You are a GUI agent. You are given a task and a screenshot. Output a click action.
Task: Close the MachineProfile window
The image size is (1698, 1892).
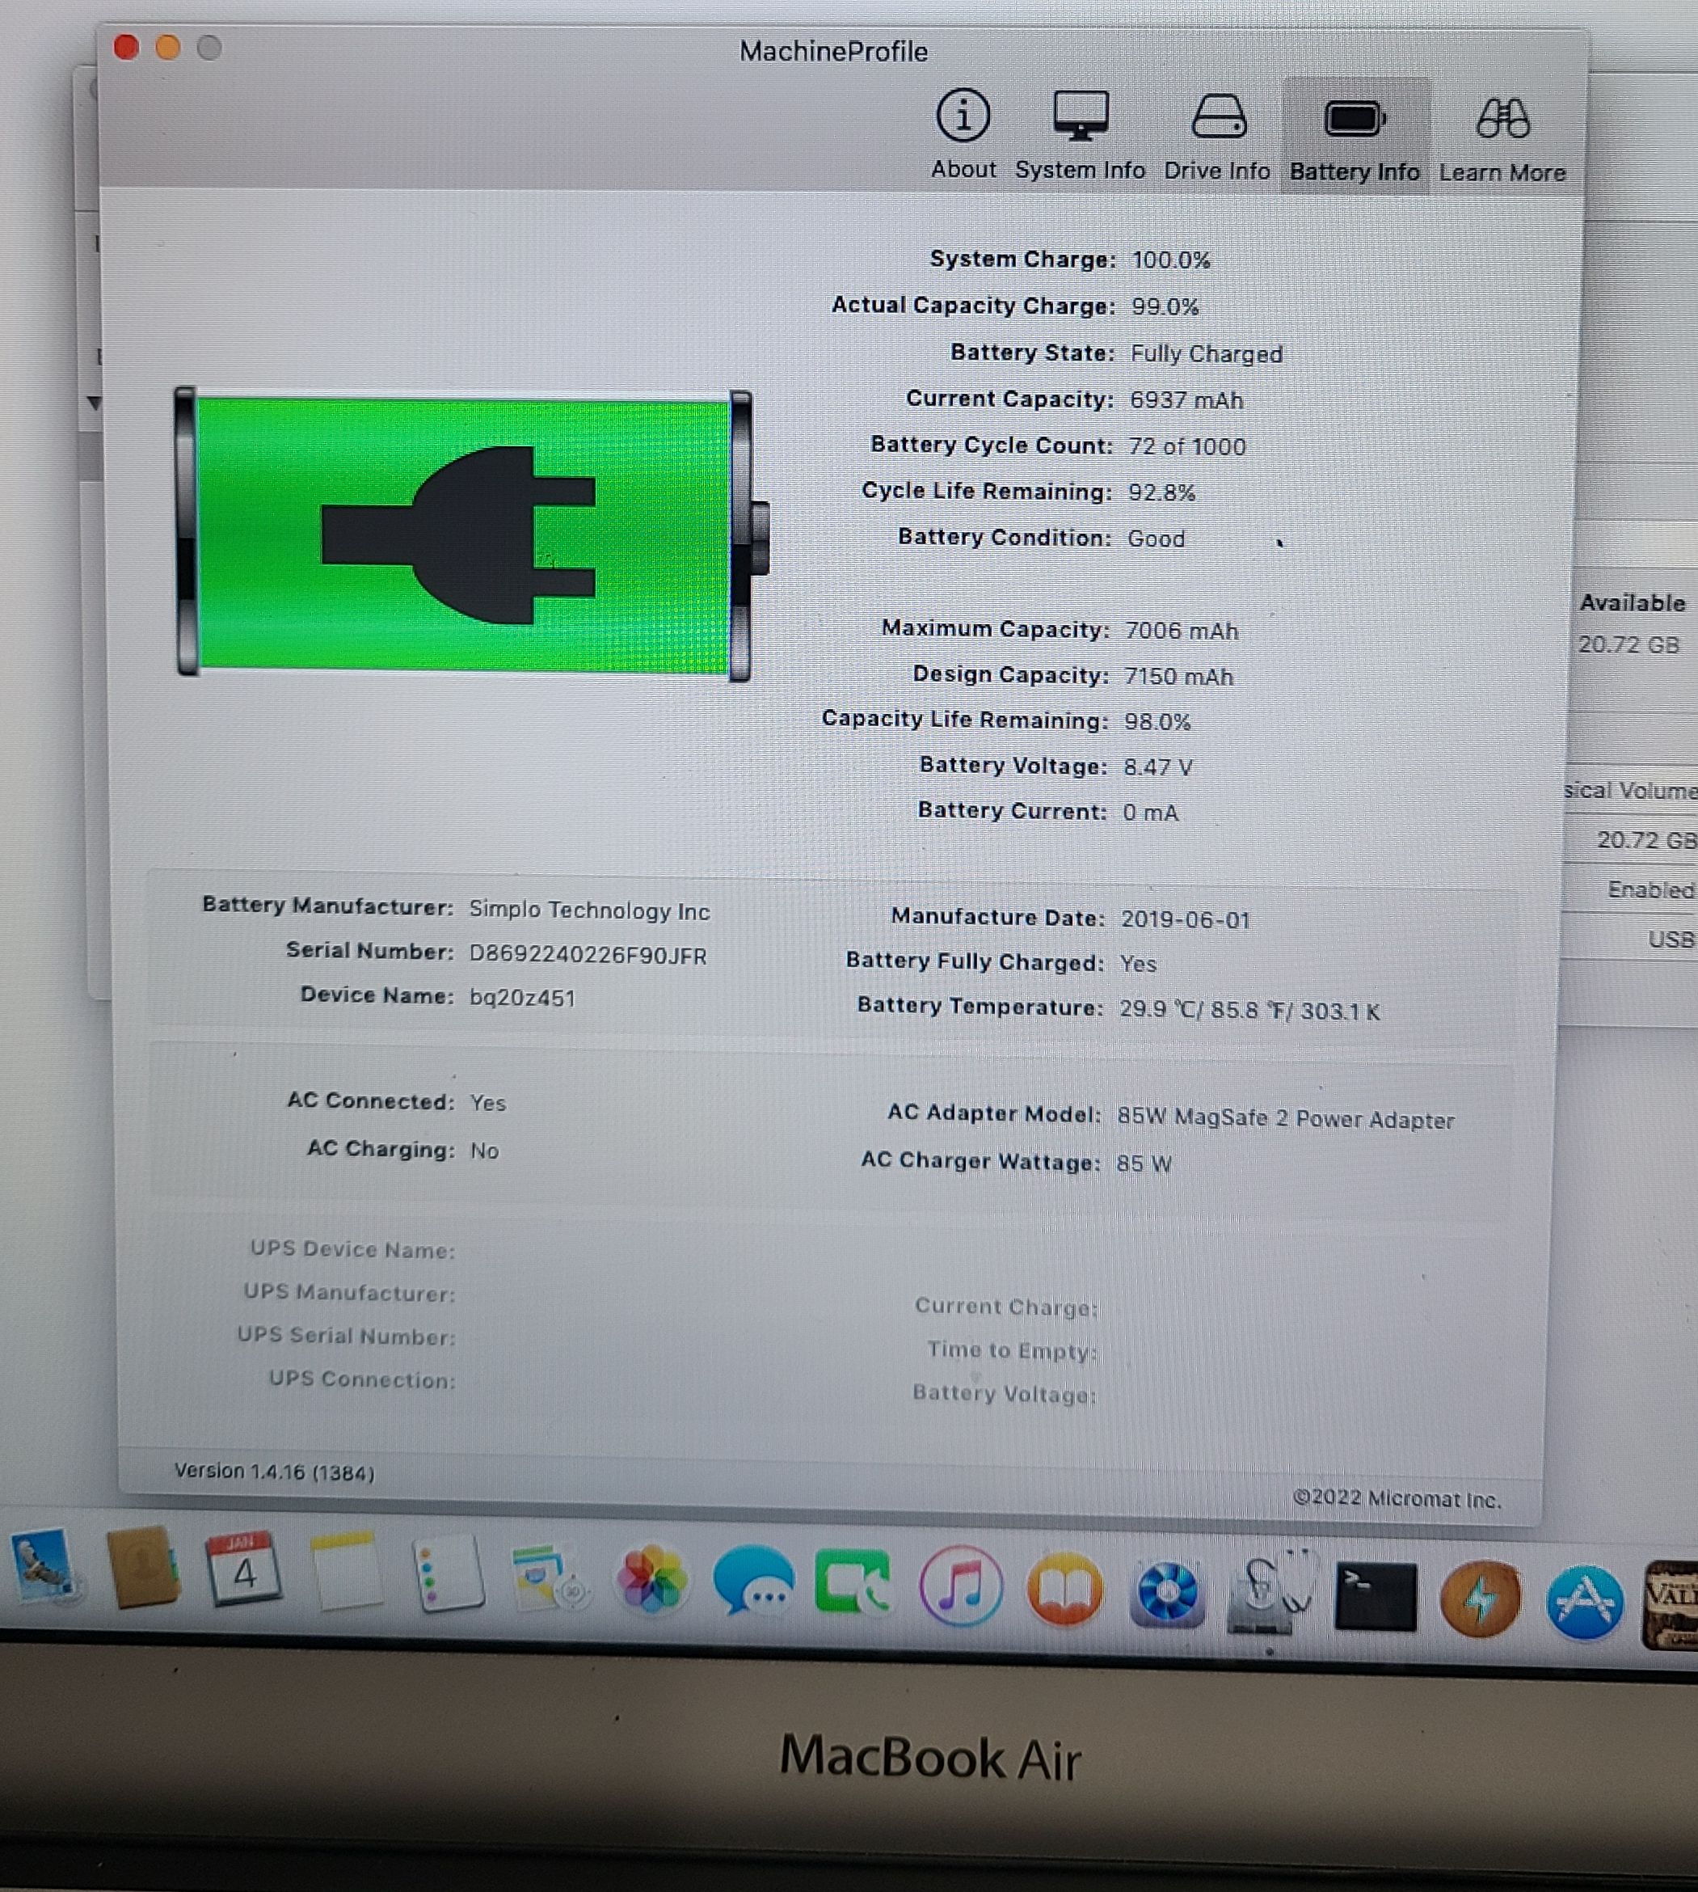[x=126, y=47]
